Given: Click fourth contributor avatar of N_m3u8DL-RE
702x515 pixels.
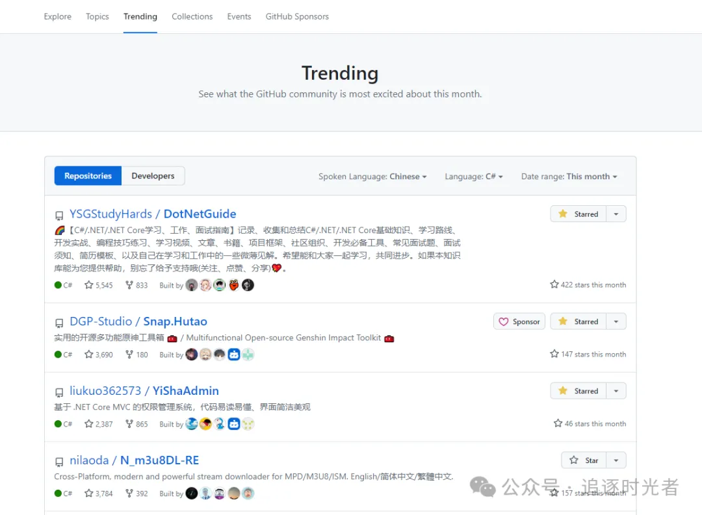Looking at the screenshot, I should point(234,493).
